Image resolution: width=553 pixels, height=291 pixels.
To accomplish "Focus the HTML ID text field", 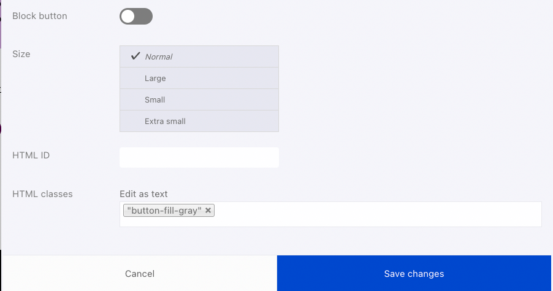I will click(x=199, y=158).
